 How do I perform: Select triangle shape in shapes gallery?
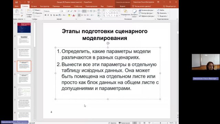click(x=104, y=13)
